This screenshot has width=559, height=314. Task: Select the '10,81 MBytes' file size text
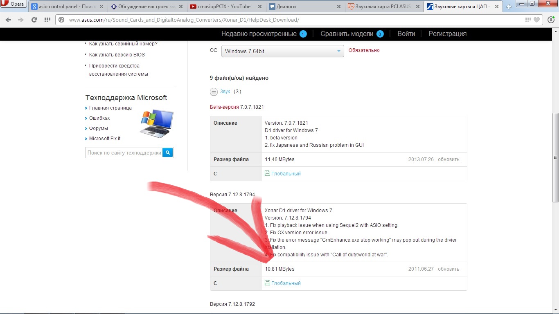point(279,269)
